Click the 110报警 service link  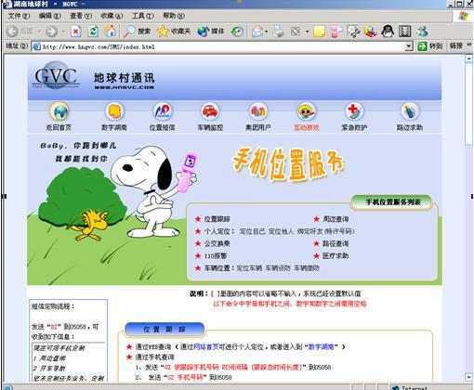(x=216, y=256)
